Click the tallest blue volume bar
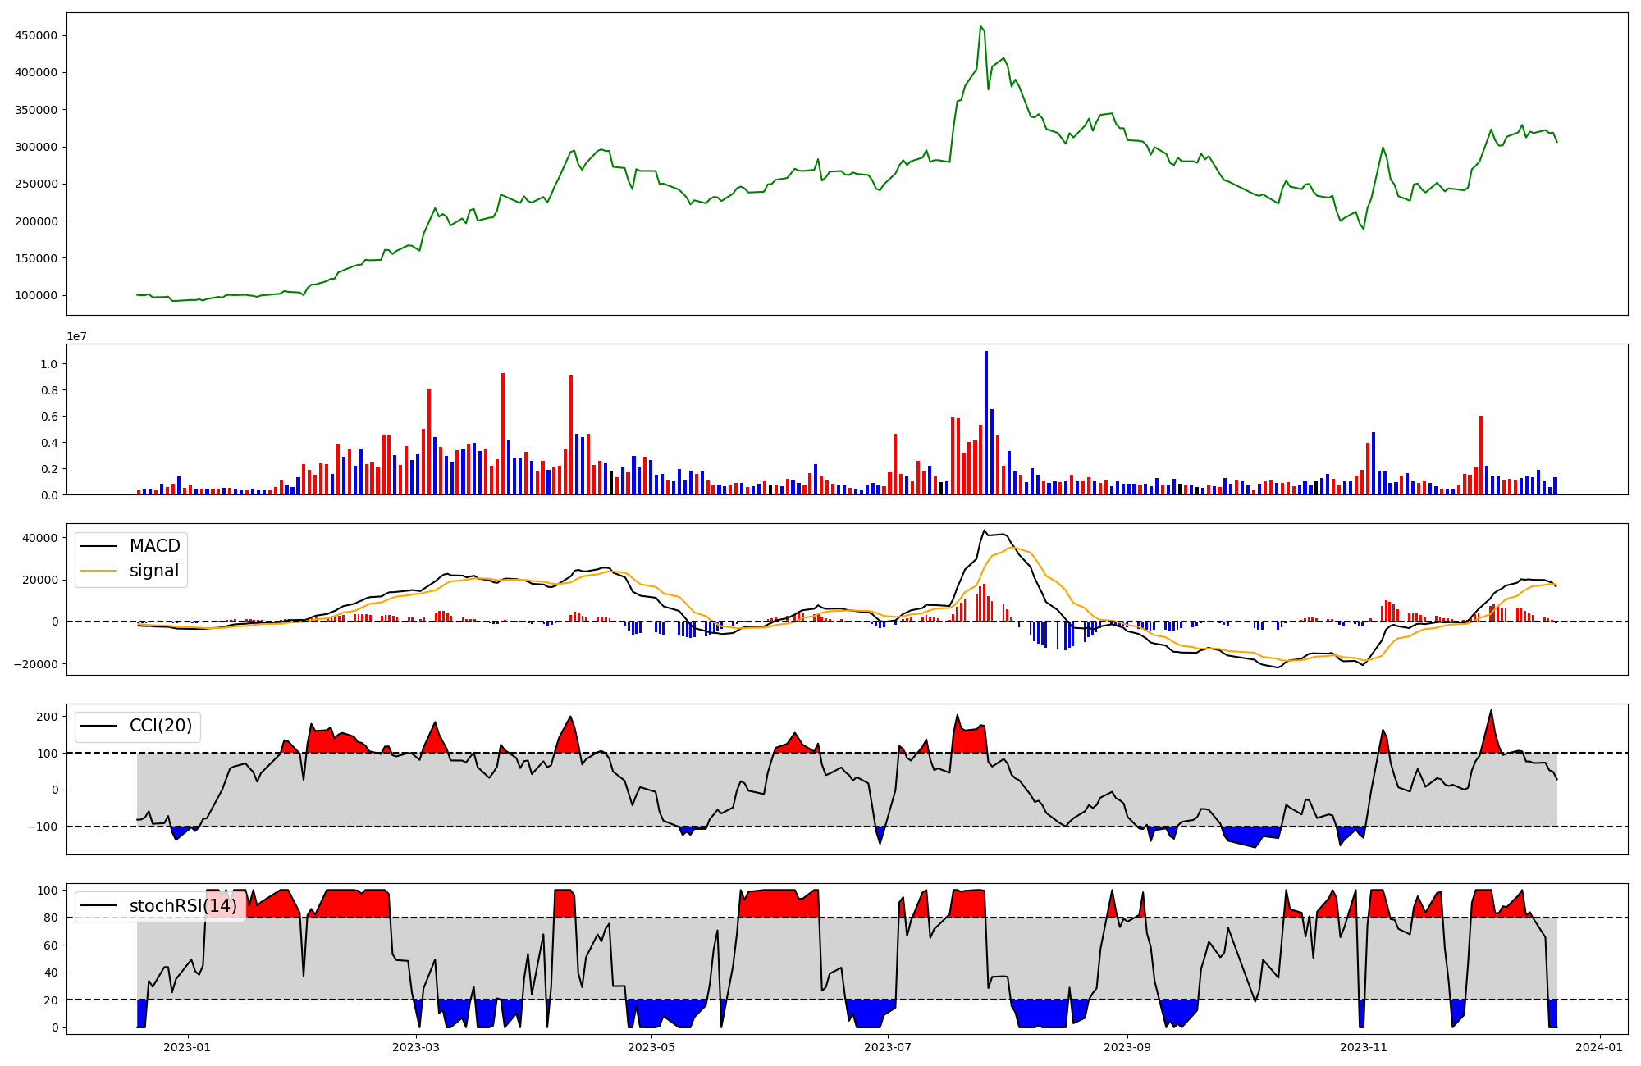This screenshot has width=1641, height=1066. tap(986, 422)
